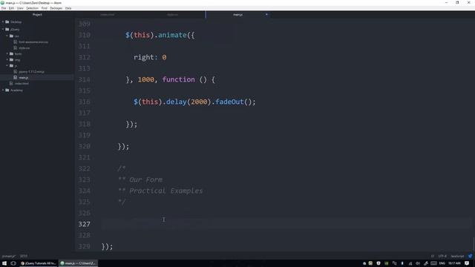Image resolution: width=475 pixels, height=267 pixels.
Task: Click the js folder icon
Action: [x=12, y=66]
